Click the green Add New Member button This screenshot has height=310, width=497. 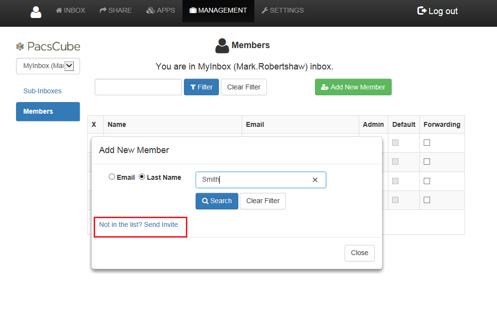pyautogui.click(x=353, y=87)
